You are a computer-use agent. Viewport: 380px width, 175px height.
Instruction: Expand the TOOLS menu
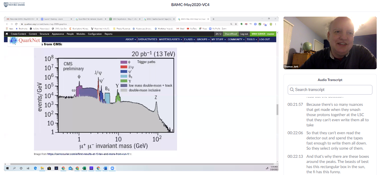pyautogui.click(x=251, y=39)
